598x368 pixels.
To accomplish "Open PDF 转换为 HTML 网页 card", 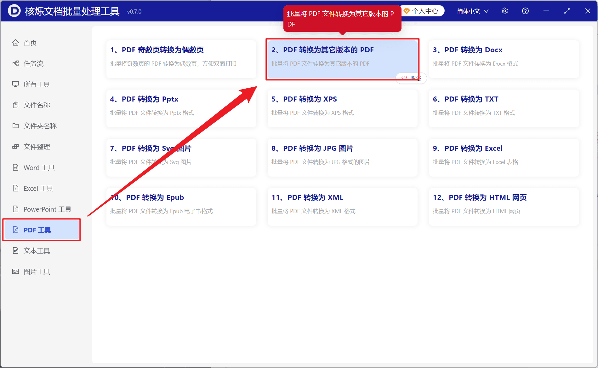I will click(504, 207).
